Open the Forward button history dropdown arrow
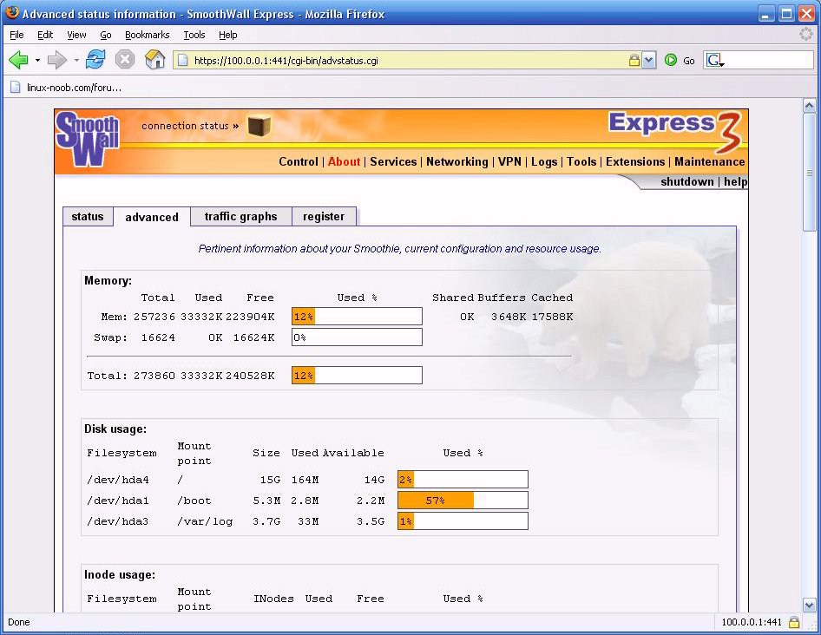Screen dimensions: 821x635 coord(76,60)
